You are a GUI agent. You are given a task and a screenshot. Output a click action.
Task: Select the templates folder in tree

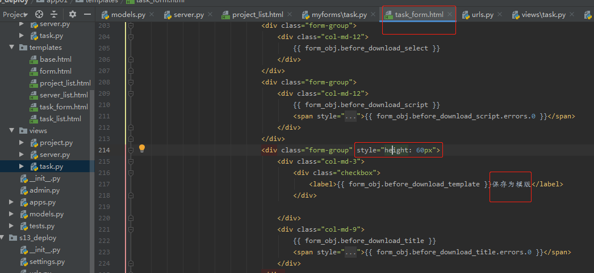click(x=45, y=48)
